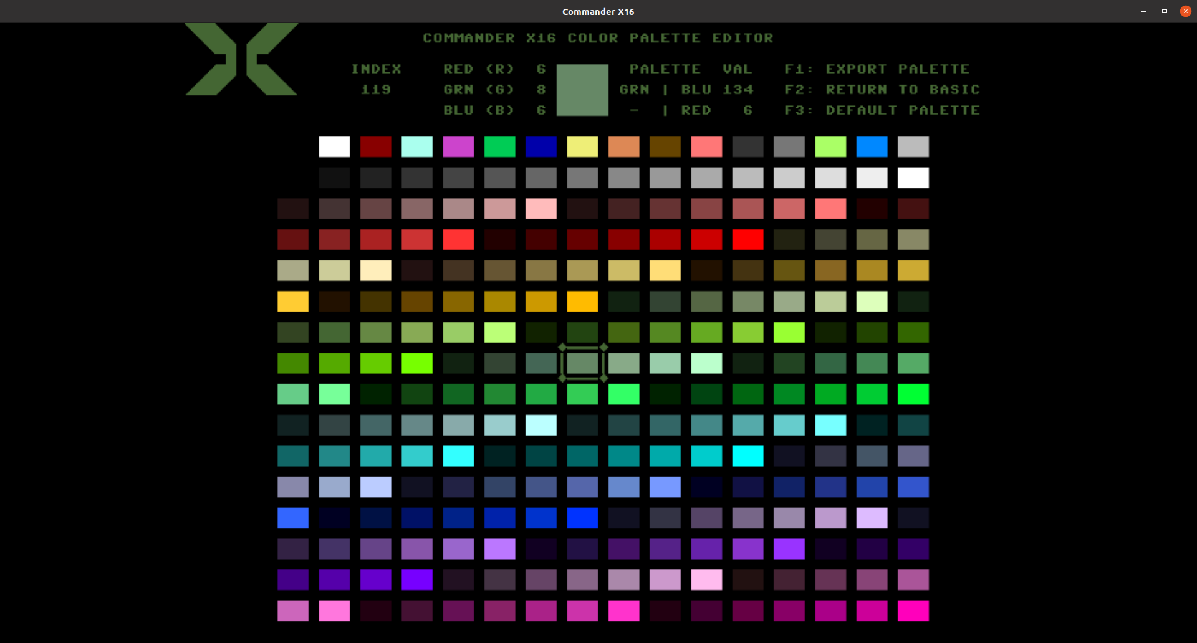Select the light red swatch in top row

[x=706, y=147]
